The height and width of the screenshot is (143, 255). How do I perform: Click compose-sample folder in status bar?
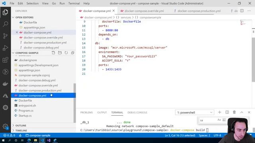(38, 135)
